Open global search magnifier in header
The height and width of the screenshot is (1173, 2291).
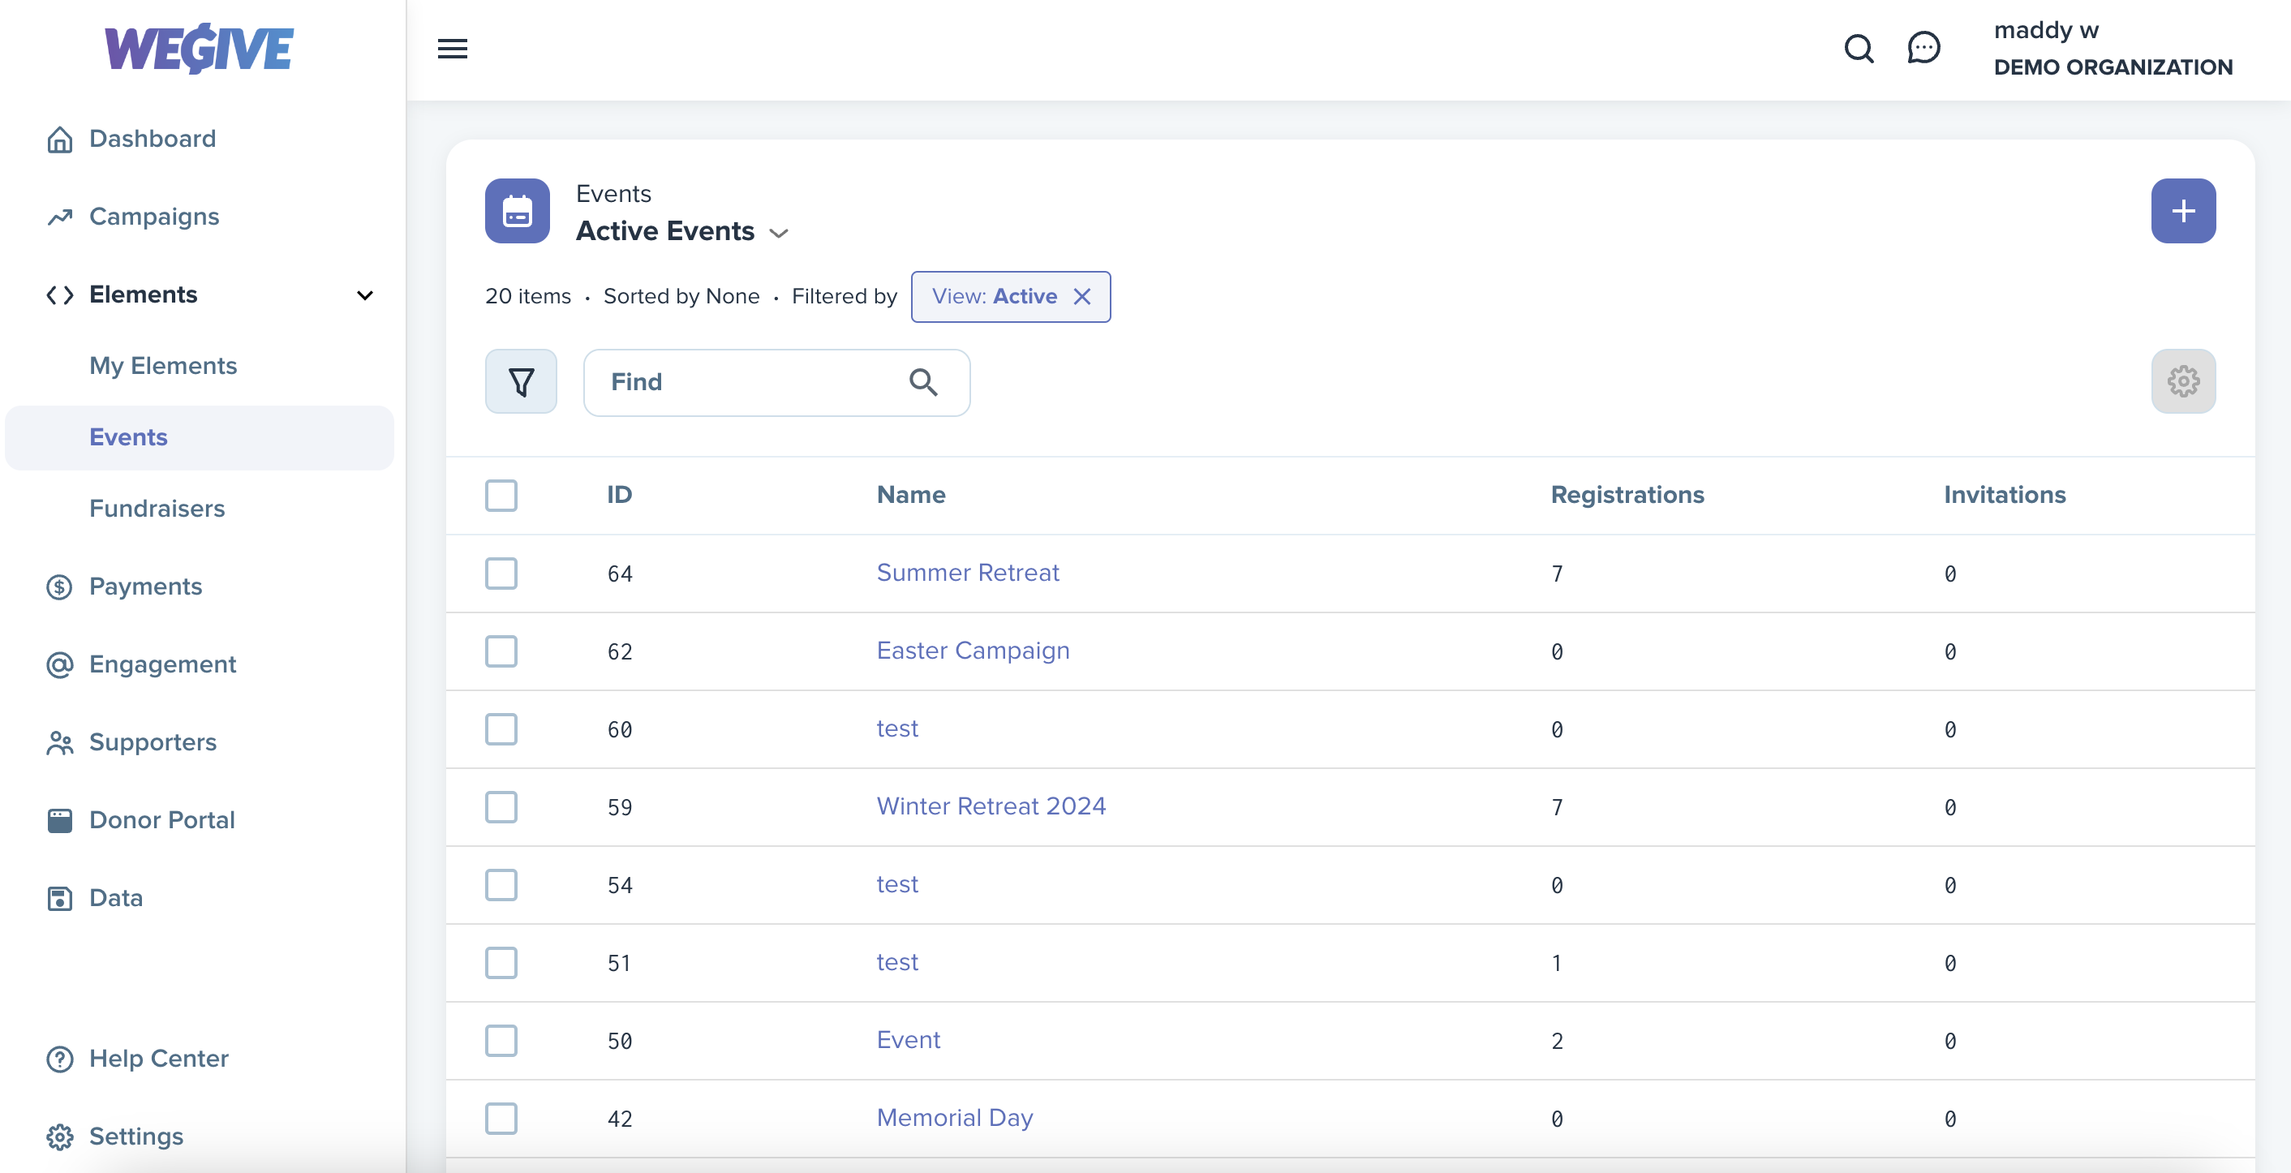tap(1859, 48)
